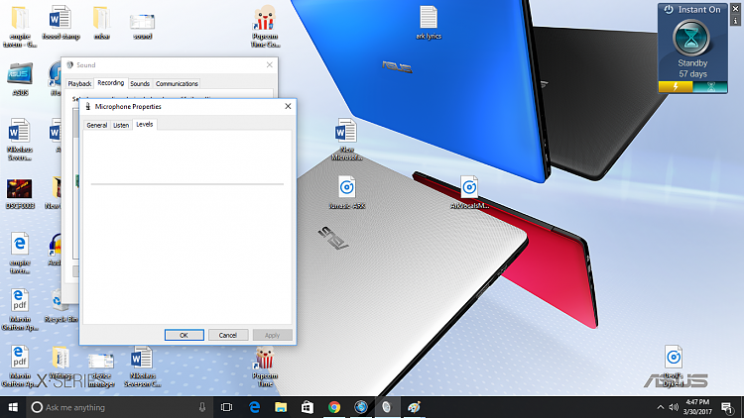Screen dimensions: 744x418
Task: Switch to yellow lightning power mode
Action: point(678,87)
